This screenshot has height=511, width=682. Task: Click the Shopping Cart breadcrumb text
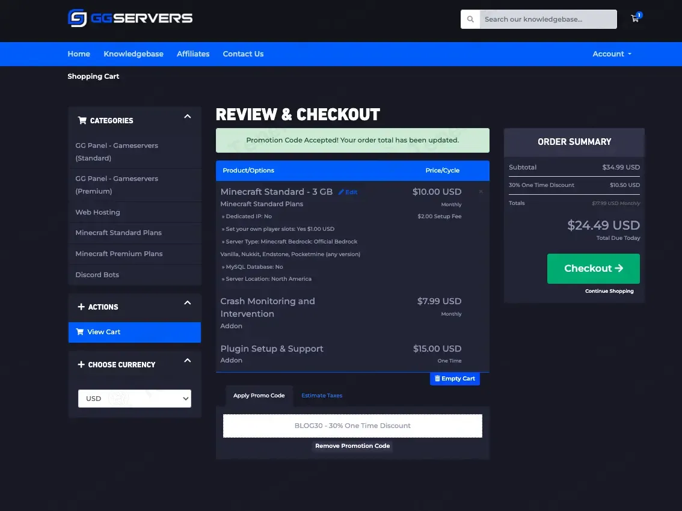click(93, 76)
